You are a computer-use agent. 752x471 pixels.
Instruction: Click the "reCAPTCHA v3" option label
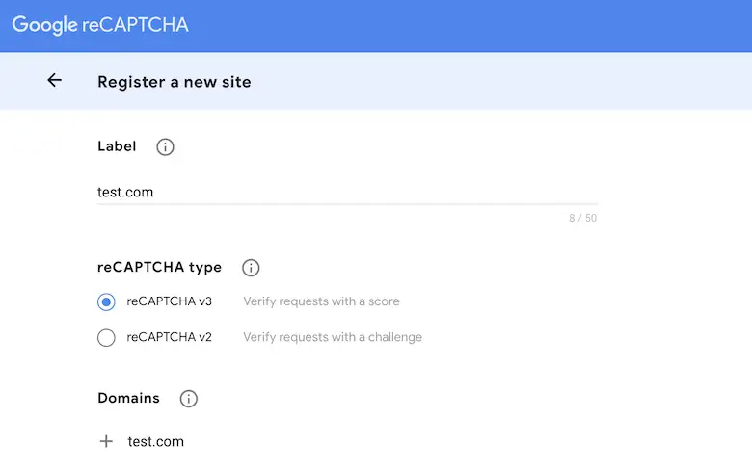coord(169,301)
